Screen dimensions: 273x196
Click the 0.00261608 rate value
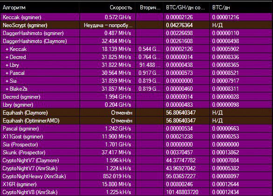click(x=179, y=41)
